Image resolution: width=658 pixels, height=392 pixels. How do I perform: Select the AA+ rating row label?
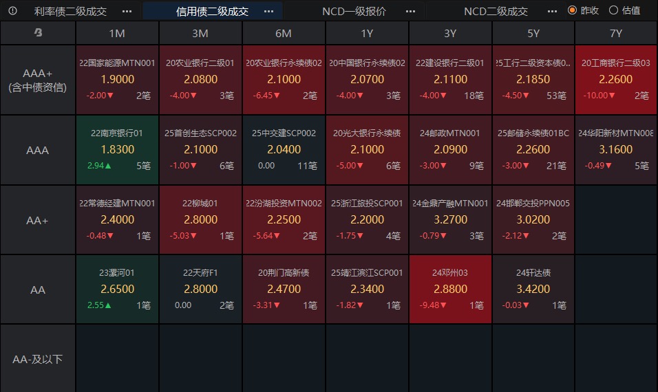38,220
